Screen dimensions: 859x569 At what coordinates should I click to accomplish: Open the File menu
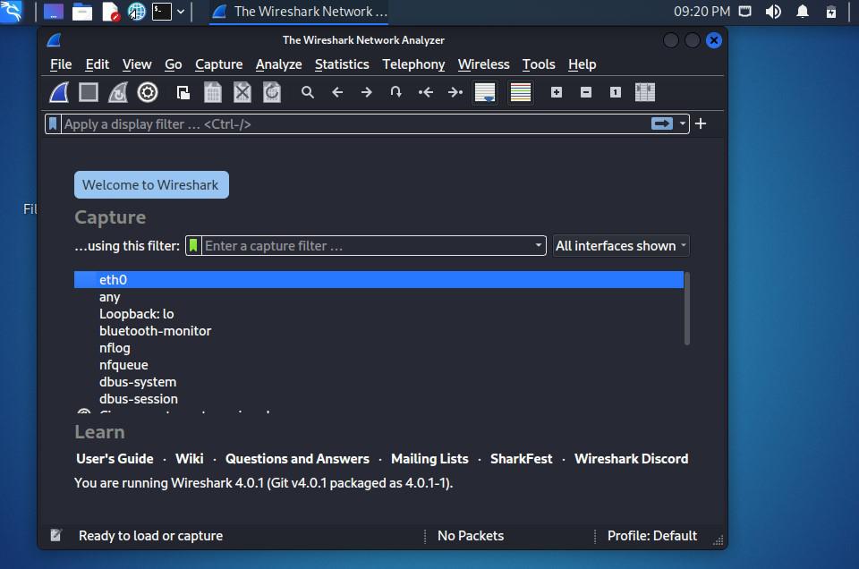tap(61, 64)
